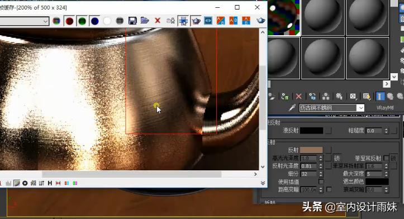404x219 pixels.
Task: Click the 锁 lock button for highlight glossiness
Action: (x=337, y=158)
